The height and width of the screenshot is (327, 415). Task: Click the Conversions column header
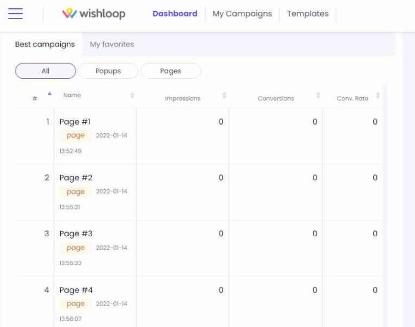[276, 98]
